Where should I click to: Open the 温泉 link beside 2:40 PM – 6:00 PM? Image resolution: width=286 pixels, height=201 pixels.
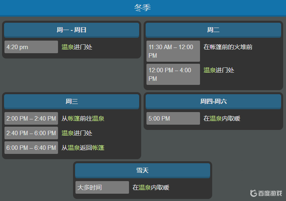click(67, 133)
